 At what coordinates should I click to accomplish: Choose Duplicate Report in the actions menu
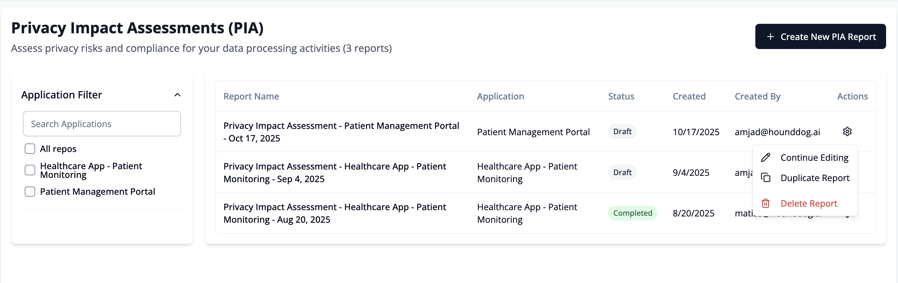pyautogui.click(x=815, y=178)
